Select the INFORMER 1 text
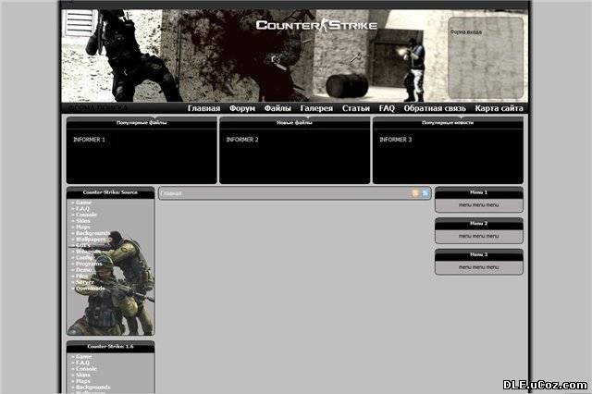 [89, 140]
